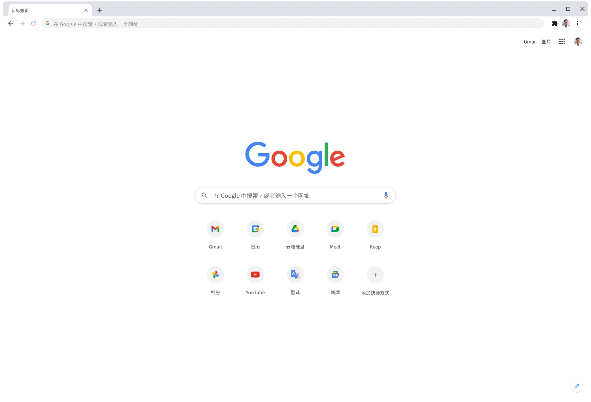Open the Gmail shortcut icon
The width and height of the screenshot is (591, 402).
click(215, 229)
